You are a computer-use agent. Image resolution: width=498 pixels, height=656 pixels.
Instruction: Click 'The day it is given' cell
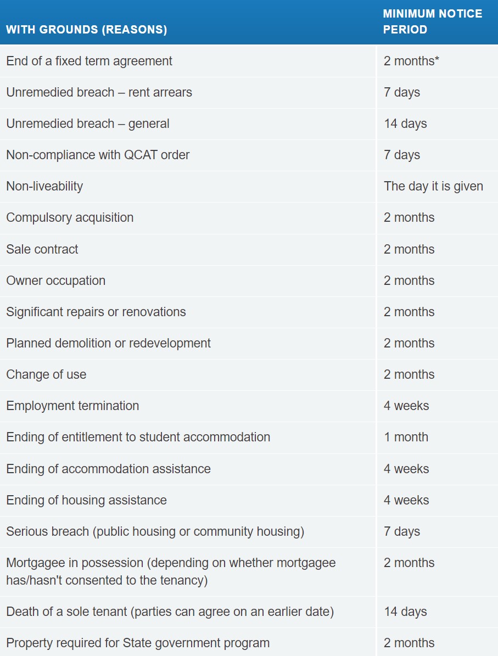[x=434, y=186]
